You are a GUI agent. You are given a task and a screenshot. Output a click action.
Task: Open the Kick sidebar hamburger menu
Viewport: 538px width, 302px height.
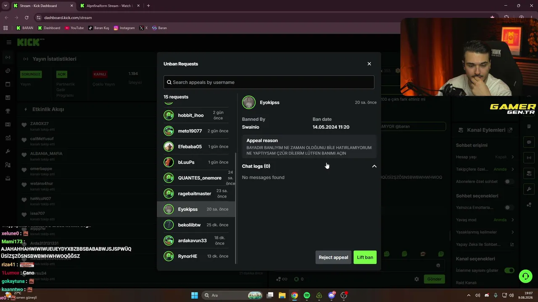click(x=9, y=42)
